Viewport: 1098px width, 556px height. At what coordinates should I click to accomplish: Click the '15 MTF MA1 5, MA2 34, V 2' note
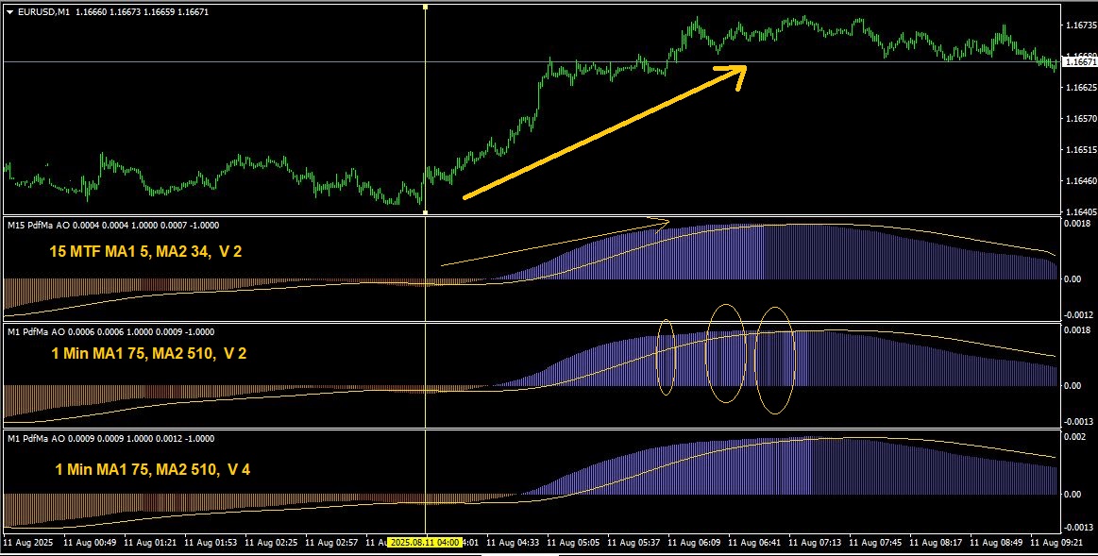[x=145, y=251]
